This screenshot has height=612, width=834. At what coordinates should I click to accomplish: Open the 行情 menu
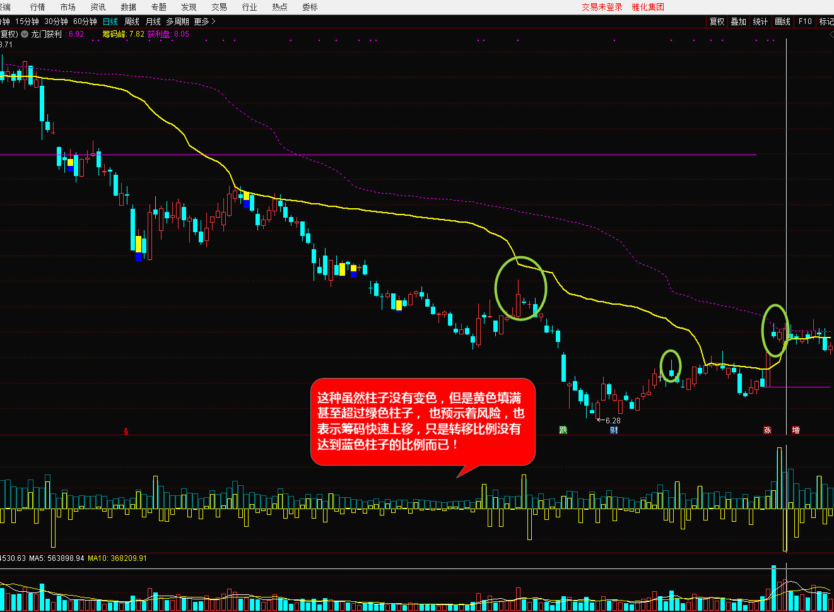(38, 7)
